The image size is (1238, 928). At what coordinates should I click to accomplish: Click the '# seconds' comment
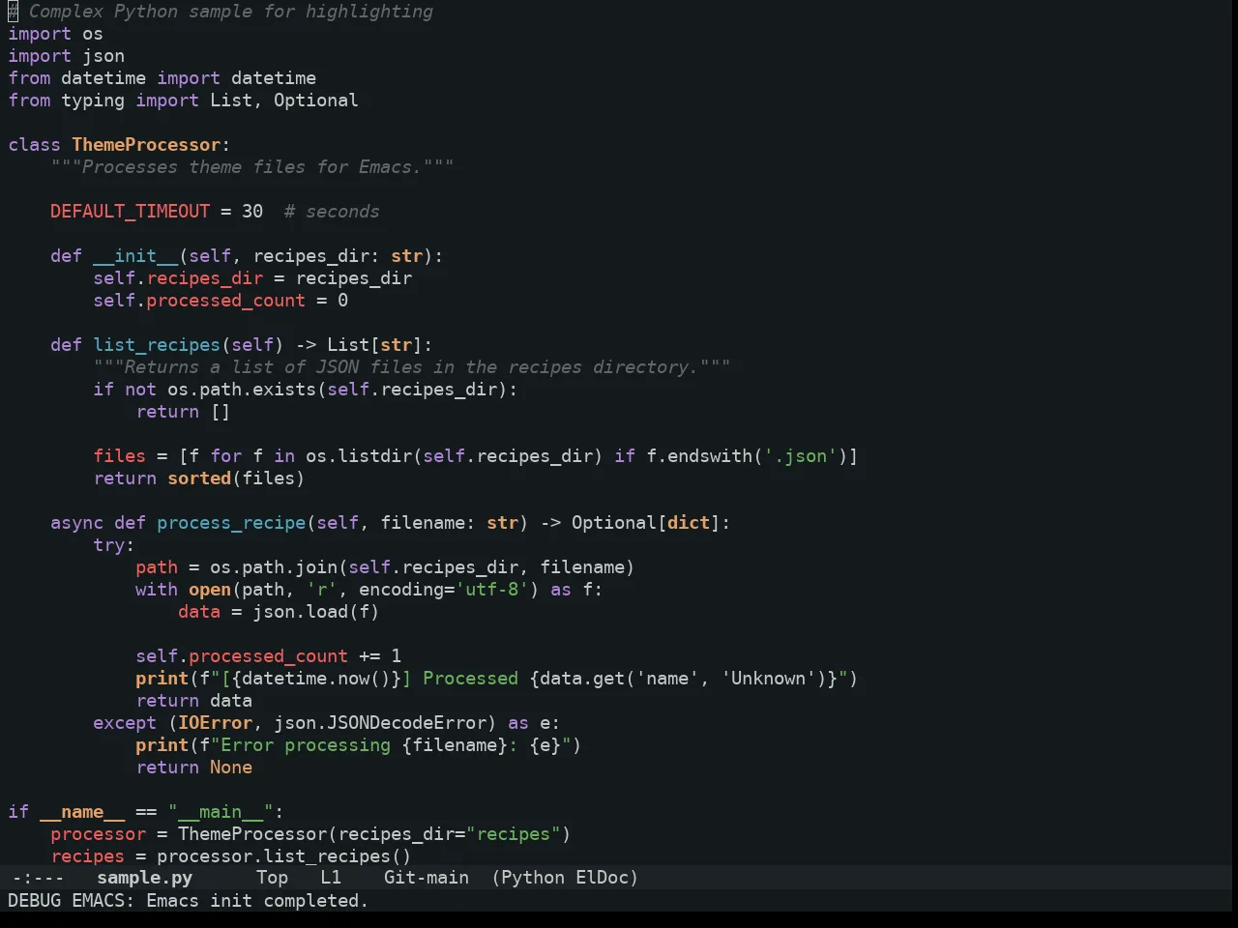pyautogui.click(x=332, y=212)
